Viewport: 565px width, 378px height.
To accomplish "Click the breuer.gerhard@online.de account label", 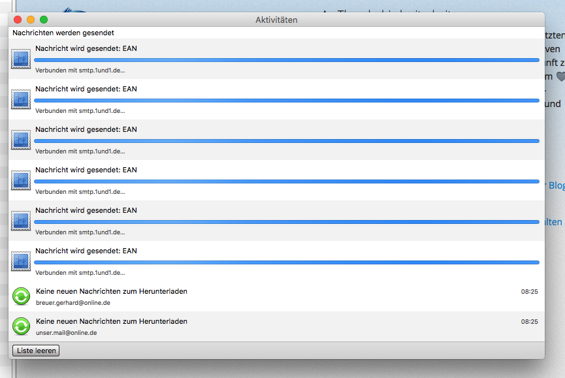I will click(x=73, y=303).
